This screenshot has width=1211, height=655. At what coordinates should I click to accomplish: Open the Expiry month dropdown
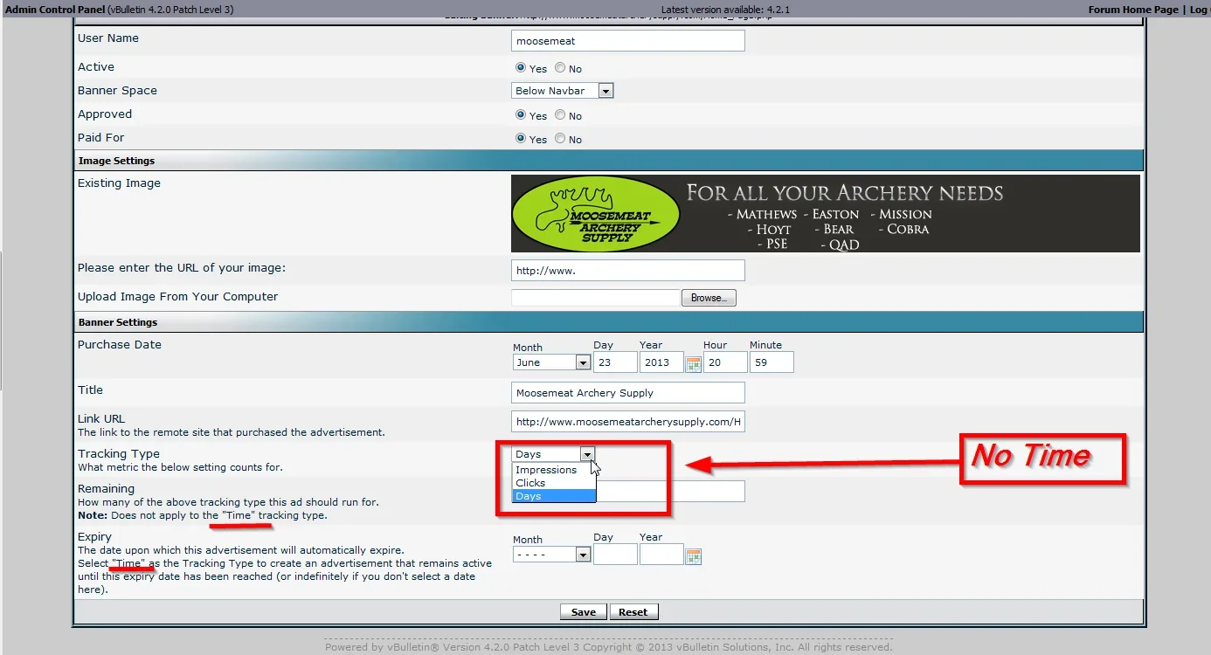pos(551,555)
